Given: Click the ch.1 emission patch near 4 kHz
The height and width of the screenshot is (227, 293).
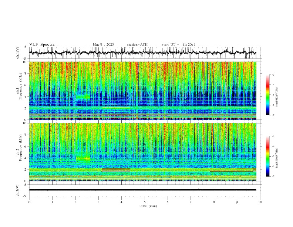Looking at the screenshot, I should (x=83, y=97).
